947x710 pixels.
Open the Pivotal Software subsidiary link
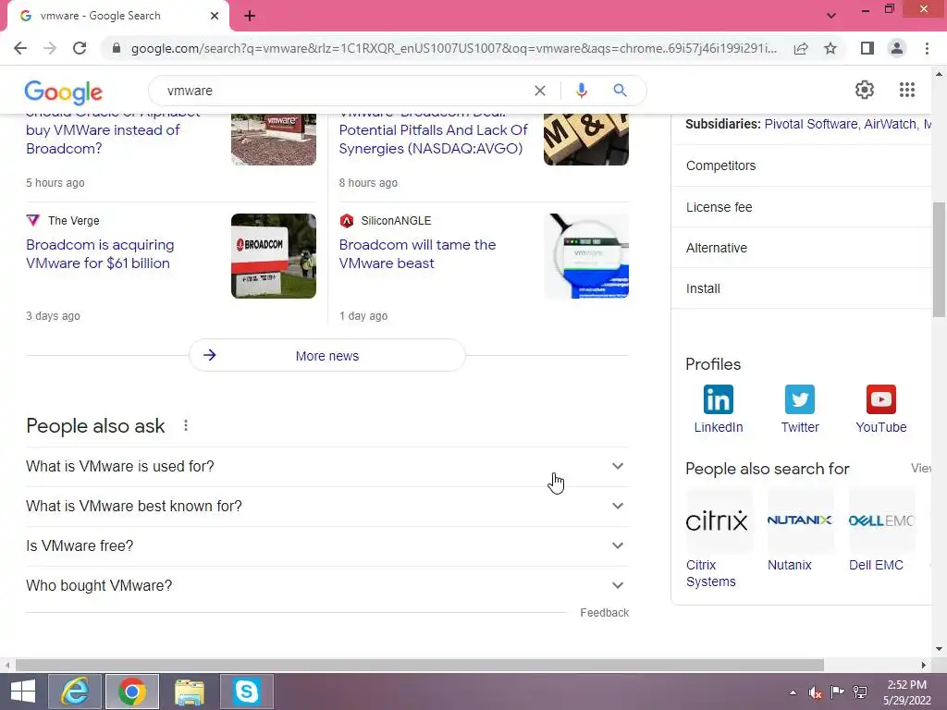click(810, 124)
